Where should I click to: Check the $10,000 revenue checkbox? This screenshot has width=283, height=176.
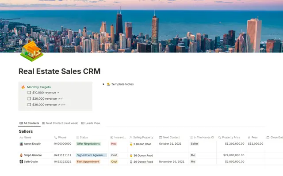click(29, 93)
